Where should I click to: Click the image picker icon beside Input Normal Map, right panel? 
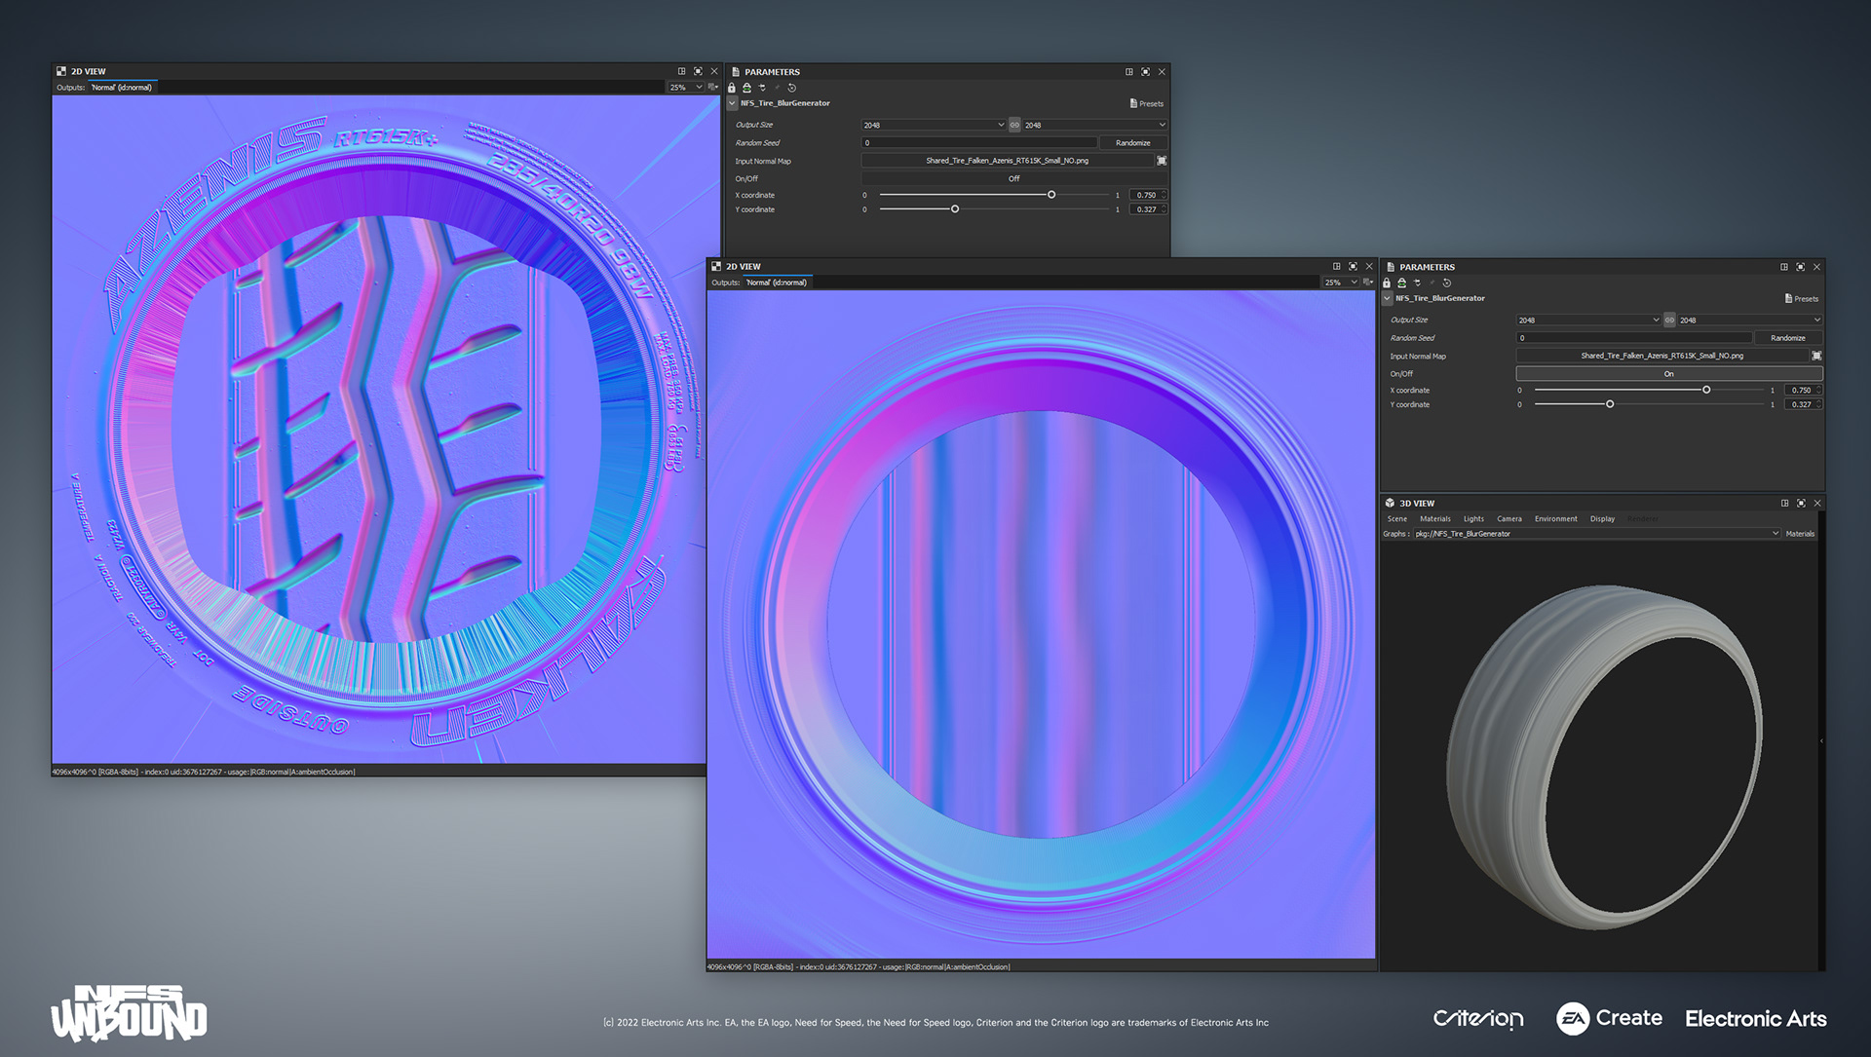[x=1816, y=356]
